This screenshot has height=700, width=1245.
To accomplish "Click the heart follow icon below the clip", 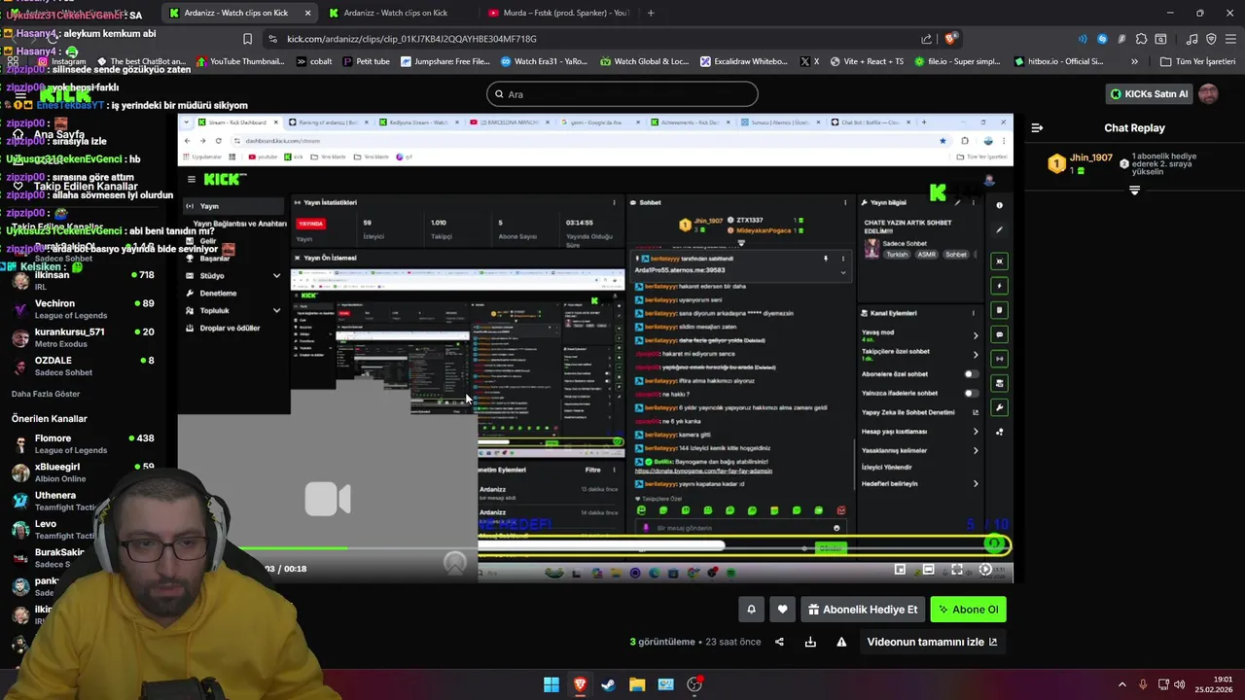I will click(x=782, y=610).
